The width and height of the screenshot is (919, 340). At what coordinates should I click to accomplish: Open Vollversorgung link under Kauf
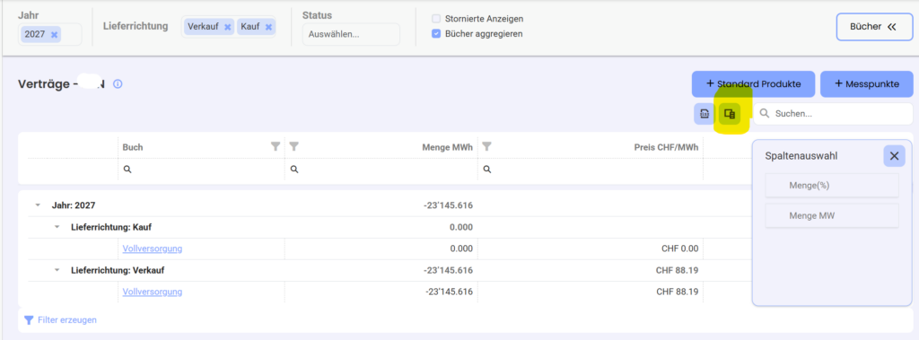pyautogui.click(x=153, y=248)
